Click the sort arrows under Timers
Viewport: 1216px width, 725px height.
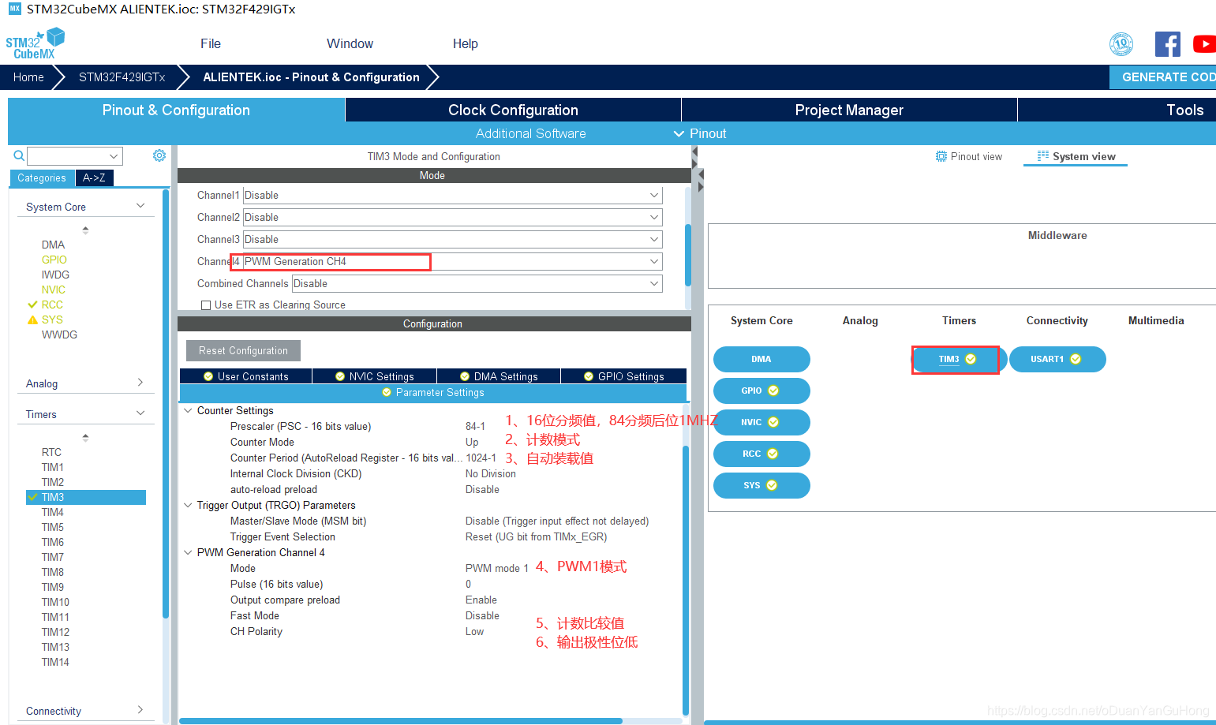[85, 437]
